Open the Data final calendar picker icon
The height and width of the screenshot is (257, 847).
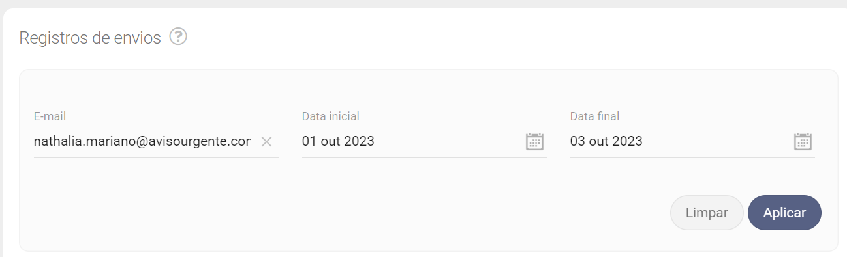coord(803,141)
